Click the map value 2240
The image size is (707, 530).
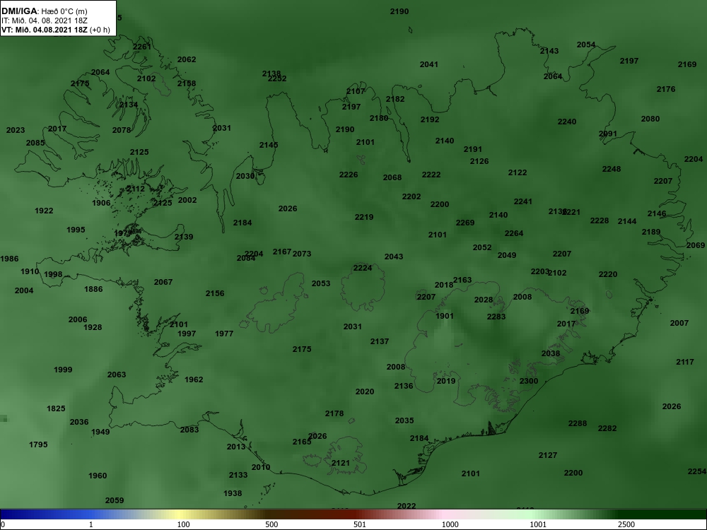(x=567, y=122)
